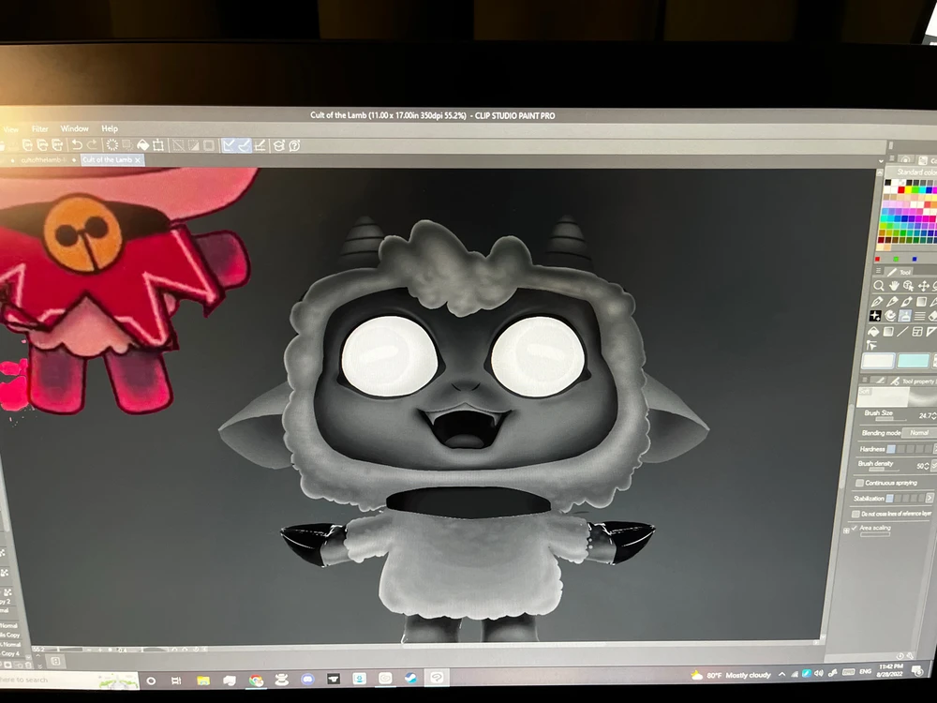Select the Airbrush tool in the tool palette
This screenshot has height=703, width=937.
coord(905,316)
